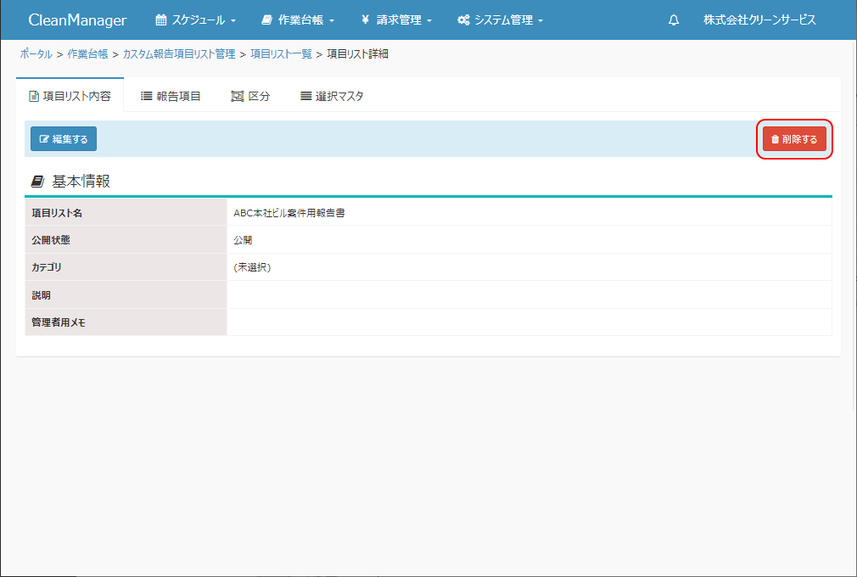857x577 pixels.
Task: Go to ポータル breadcrumb link
Action: pyautogui.click(x=36, y=54)
